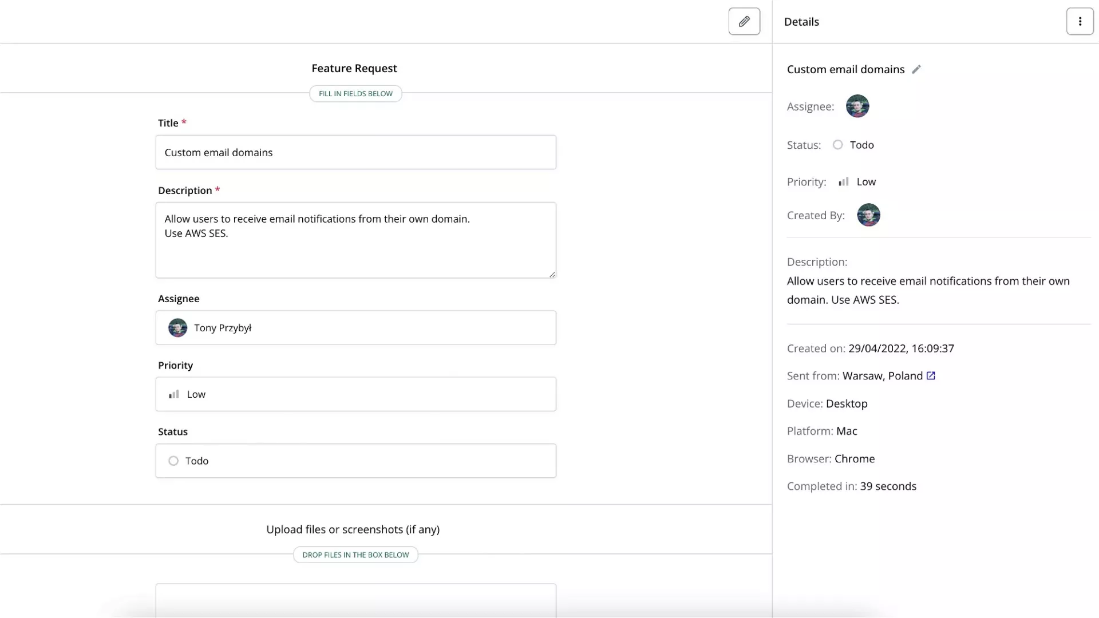
Task: Click the pencil icon beside the Custom email domains title
Action: pyautogui.click(x=916, y=69)
